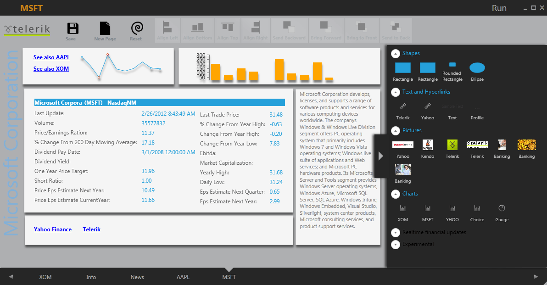547x285 pixels.
Task: Click the Align Top tool
Action: [x=228, y=30]
